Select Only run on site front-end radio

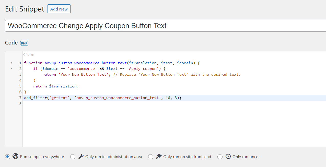click(x=151, y=157)
